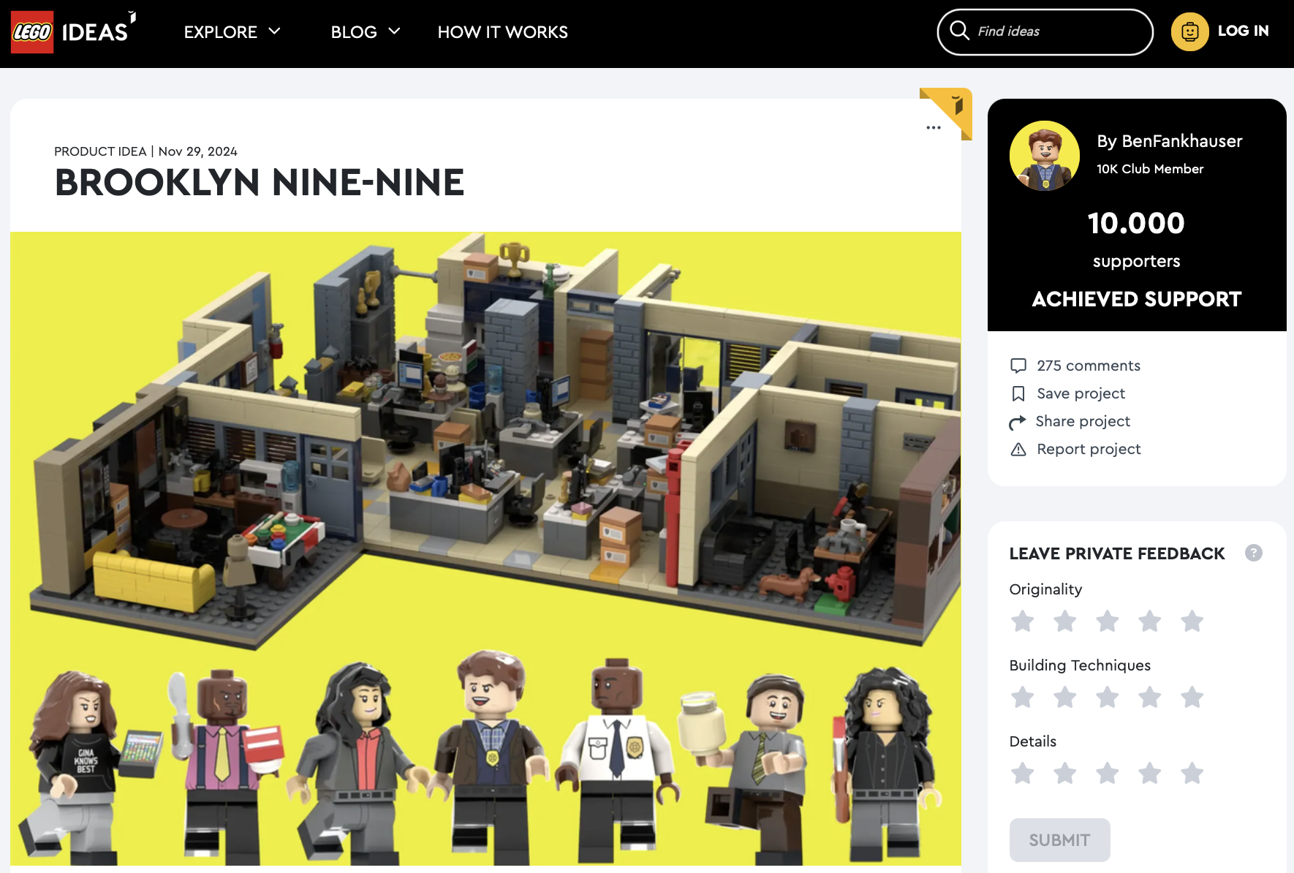This screenshot has height=873, width=1294.
Task: Click the feedback help question mark icon
Action: pyautogui.click(x=1253, y=553)
